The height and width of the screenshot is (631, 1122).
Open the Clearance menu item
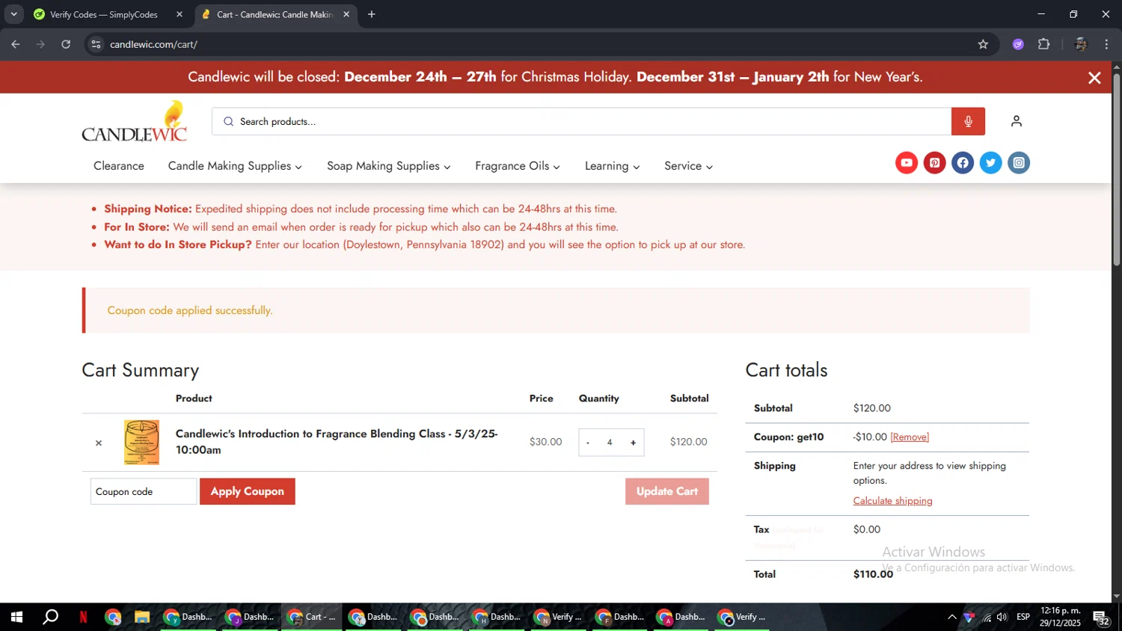[x=119, y=166]
